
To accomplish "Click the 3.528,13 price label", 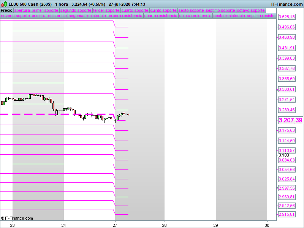I will point(287,17).
